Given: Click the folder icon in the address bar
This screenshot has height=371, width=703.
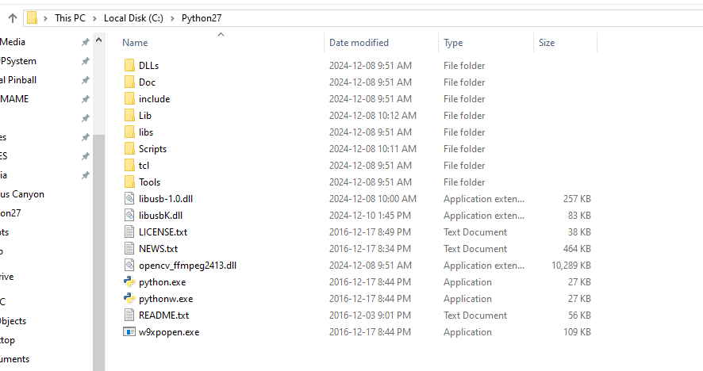Looking at the screenshot, I should [x=33, y=18].
